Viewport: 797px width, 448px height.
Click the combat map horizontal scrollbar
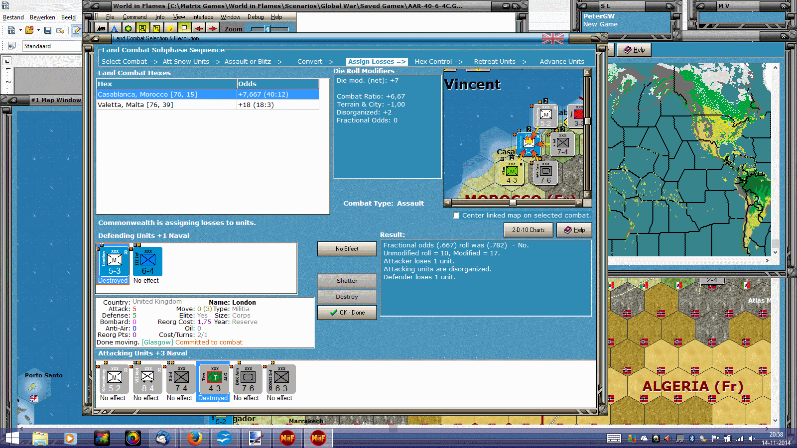513,203
